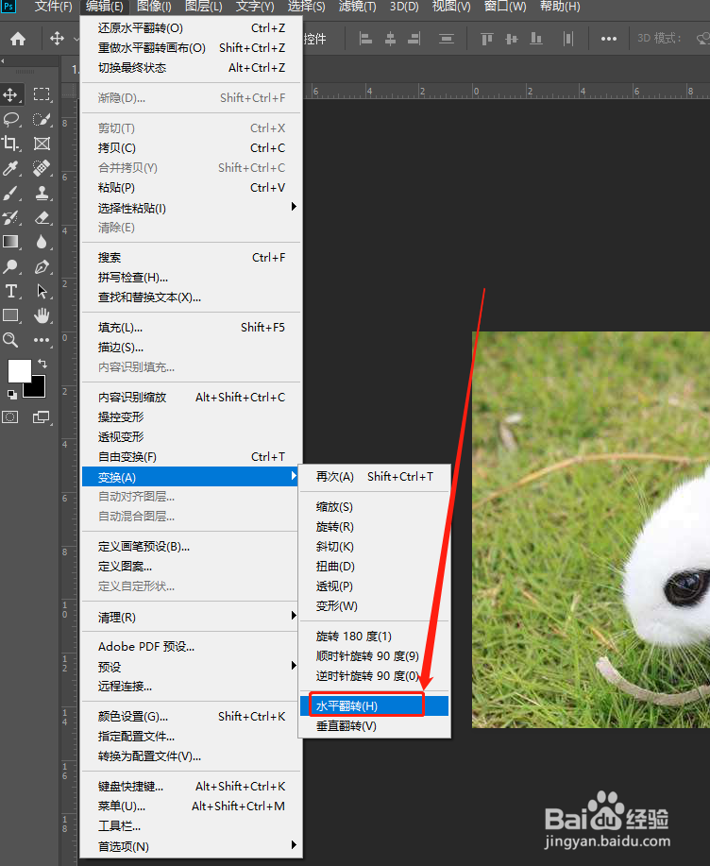This screenshot has width=710, height=866.
Task: Select the Dodge tool
Action: [x=10, y=266]
